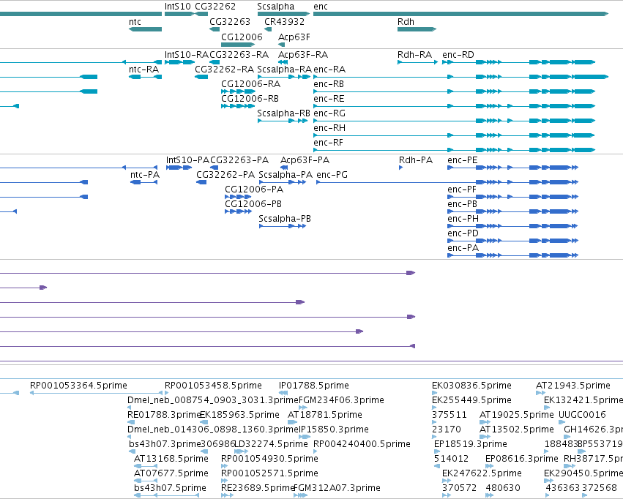Click the enc gene label

coord(321,7)
